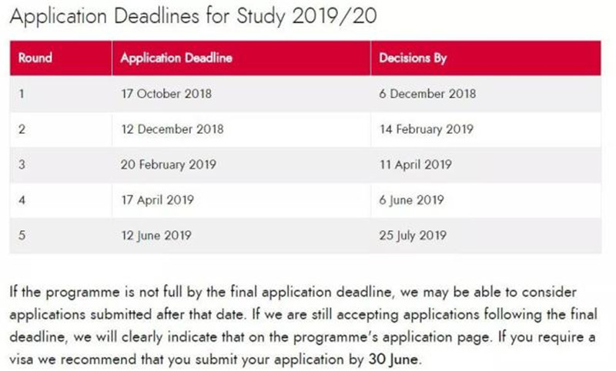Select the 12 June 2019 deadline cell
616x371 pixels.
click(x=241, y=236)
